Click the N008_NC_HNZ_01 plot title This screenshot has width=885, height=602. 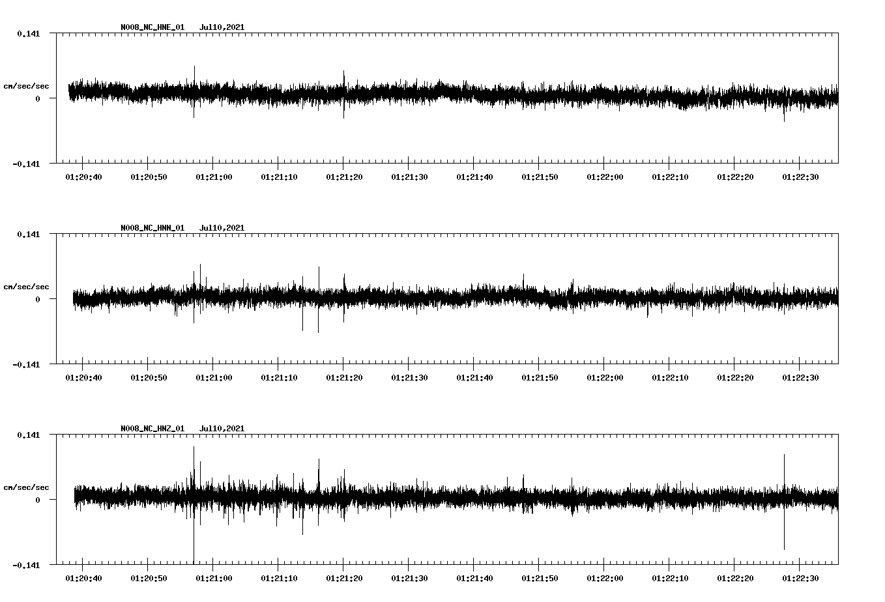pos(152,429)
